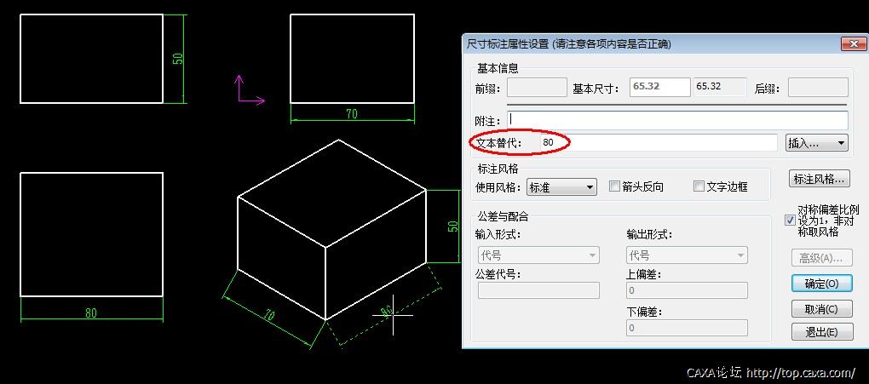Click the 确定(O) button
The image size is (869, 384).
pyautogui.click(x=821, y=284)
